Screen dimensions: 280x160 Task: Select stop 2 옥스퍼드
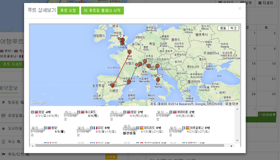(x=87, y=112)
